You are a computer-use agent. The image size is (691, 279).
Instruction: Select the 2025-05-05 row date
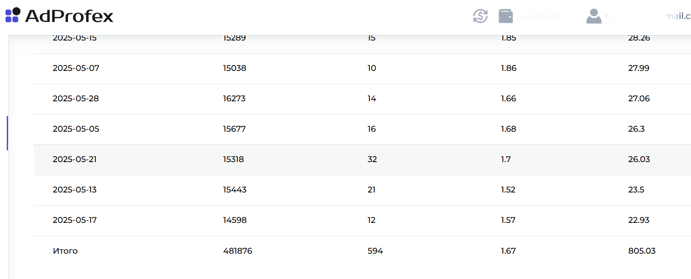pyautogui.click(x=76, y=129)
